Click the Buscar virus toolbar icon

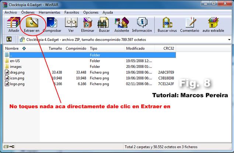pyautogui.click(x=167, y=22)
